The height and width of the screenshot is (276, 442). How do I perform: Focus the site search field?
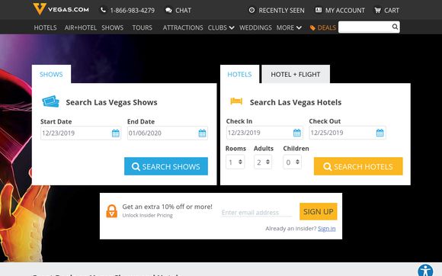(x=369, y=27)
